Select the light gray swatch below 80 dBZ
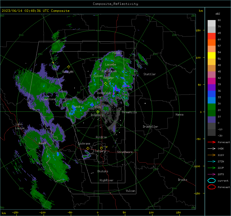 (211, 23)
